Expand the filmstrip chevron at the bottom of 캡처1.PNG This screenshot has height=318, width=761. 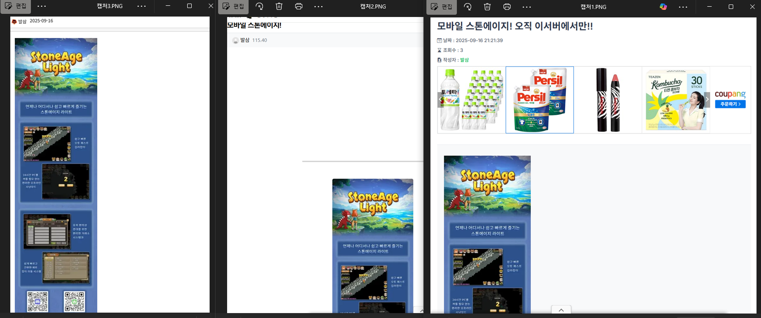point(561,310)
